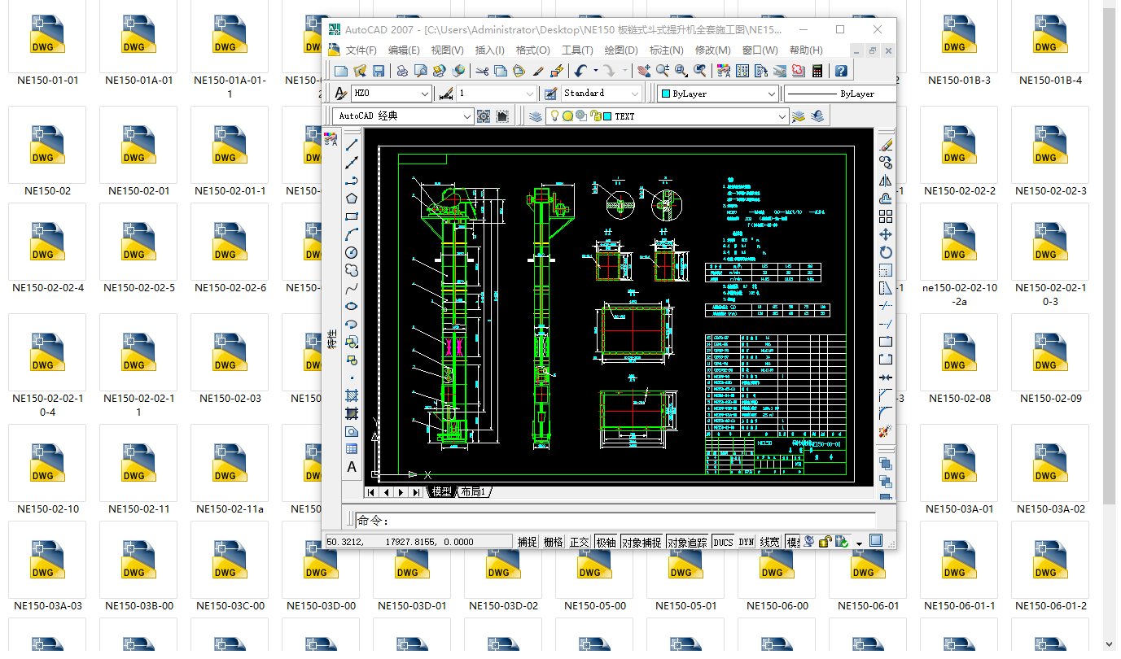Expand the TEXT layer dropdown

(782, 116)
